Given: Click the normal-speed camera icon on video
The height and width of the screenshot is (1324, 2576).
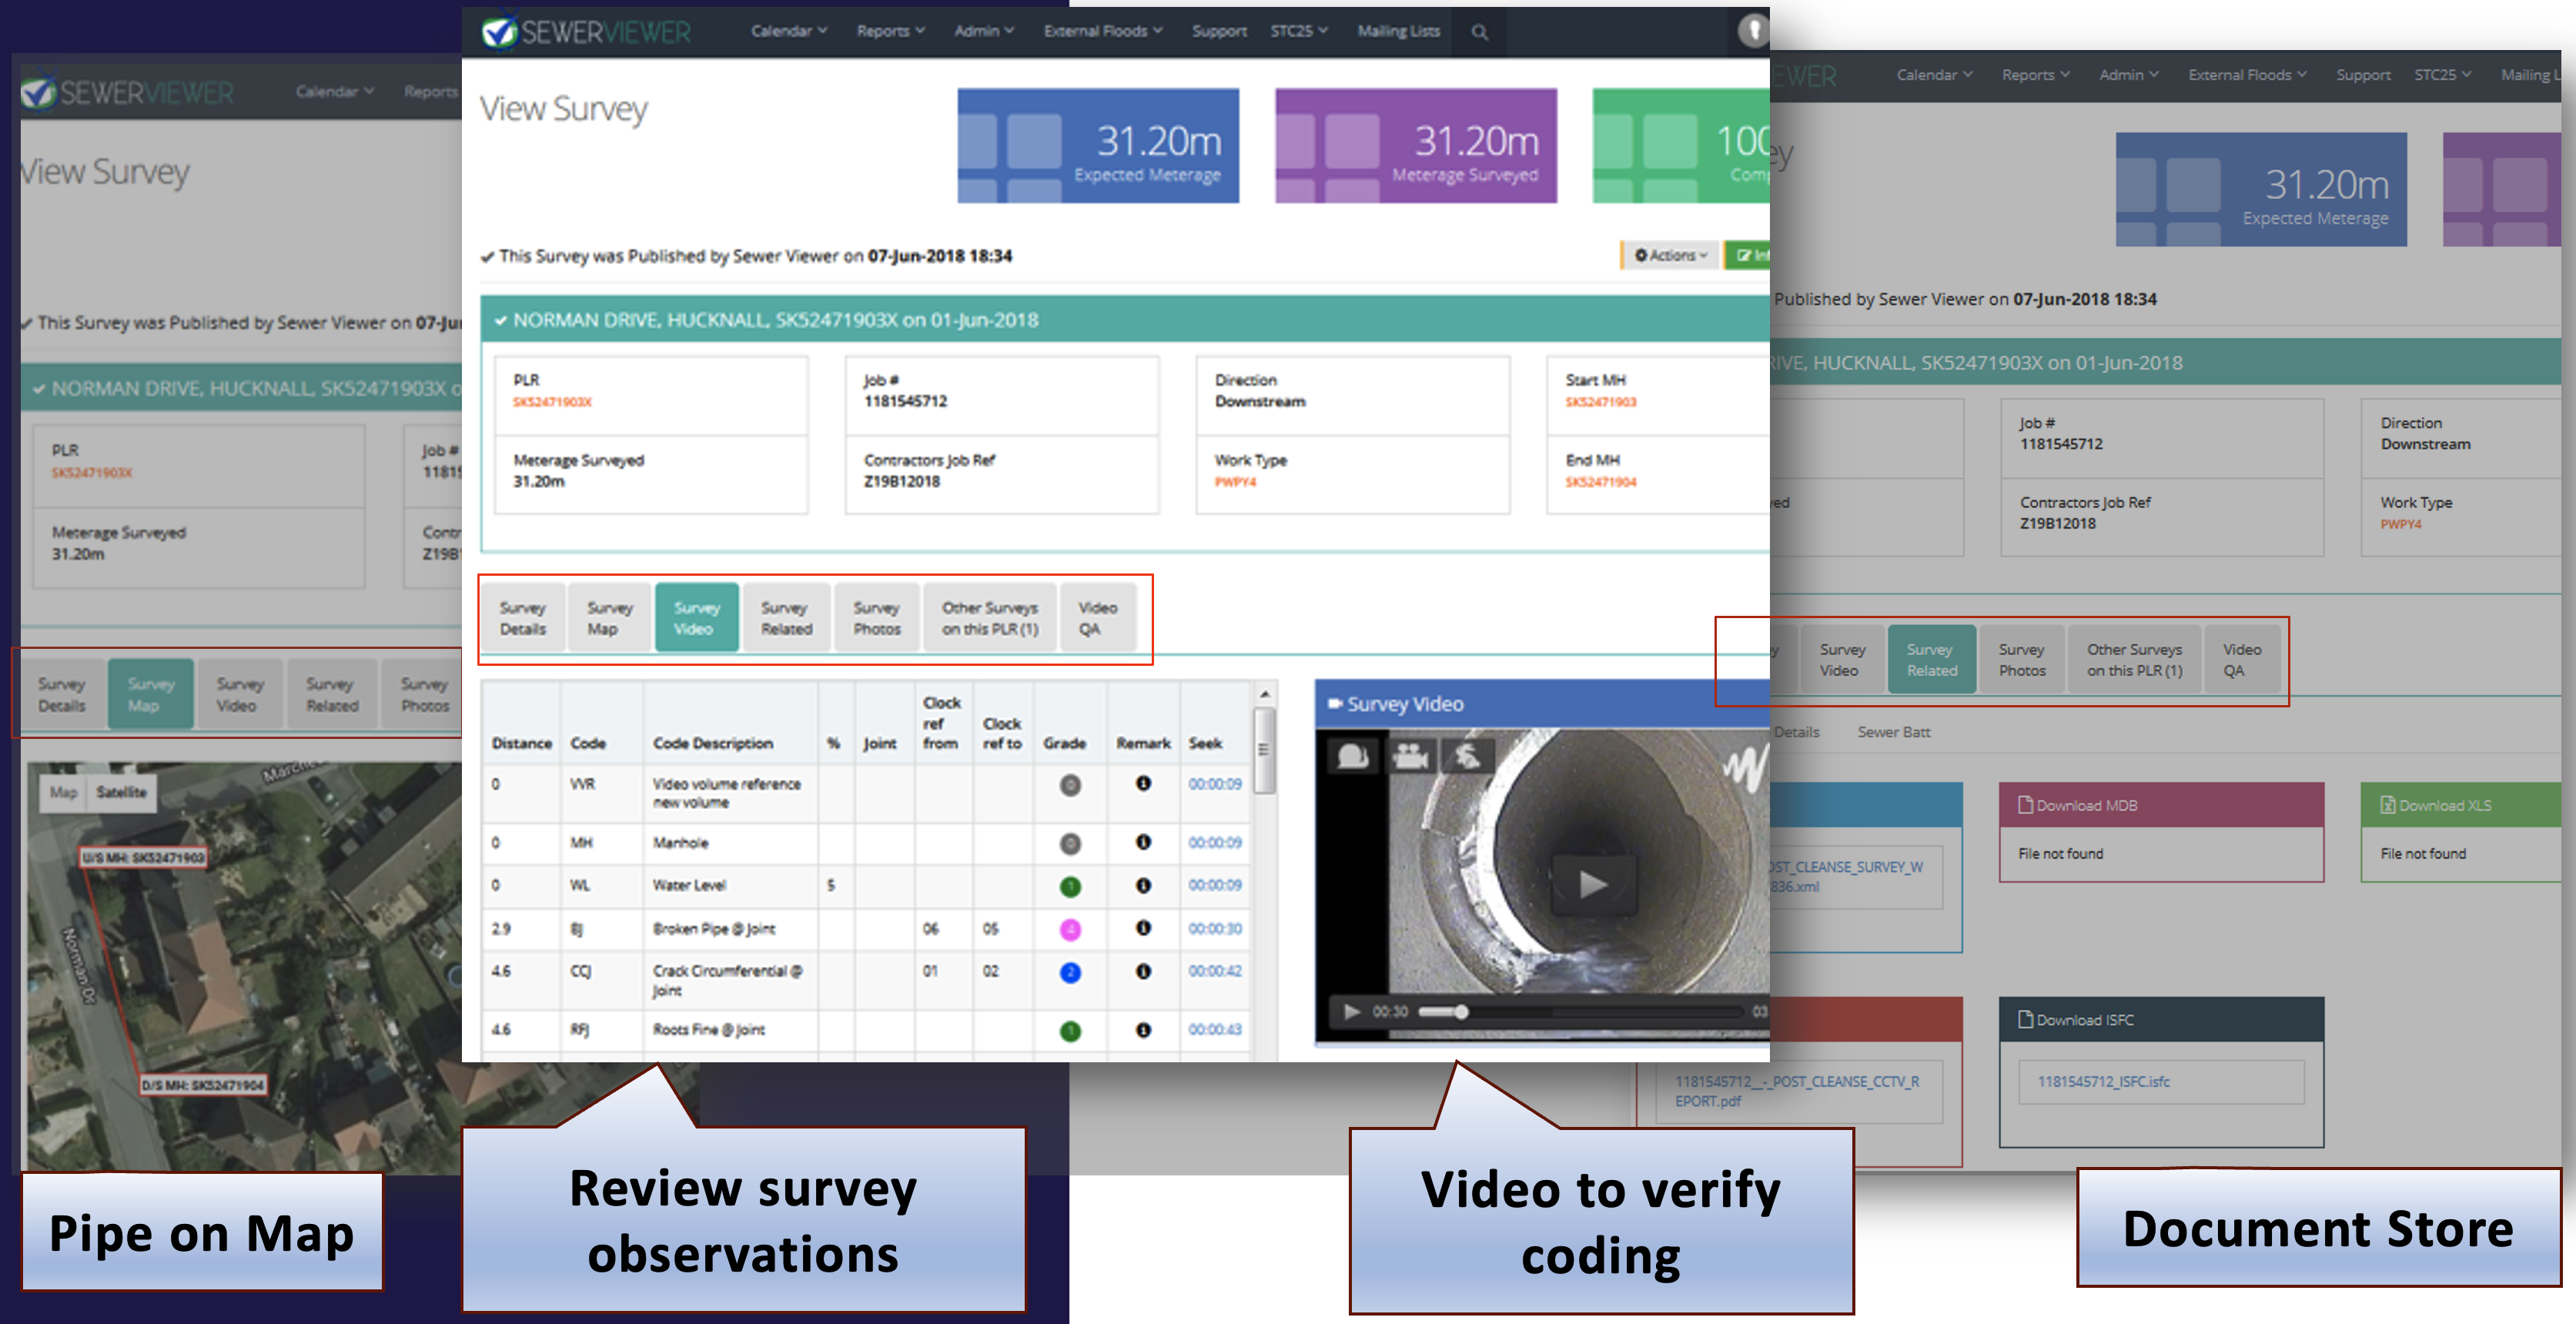Looking at the screenshot, I should 1411,756.
